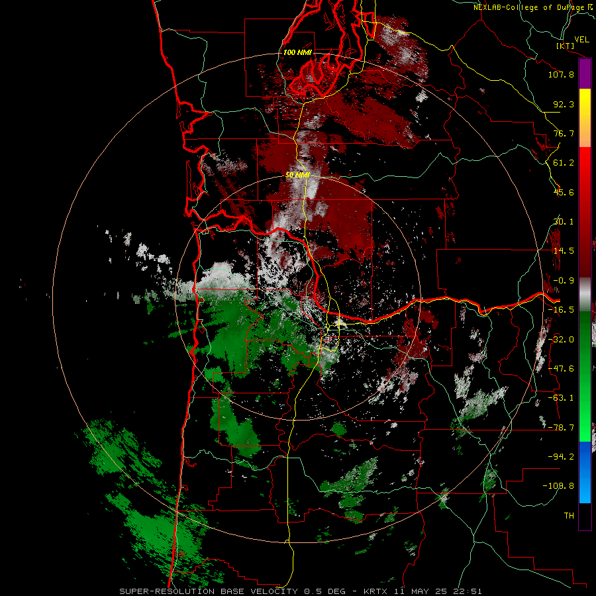Pick the black TH color bar segment

coord(585,517)
